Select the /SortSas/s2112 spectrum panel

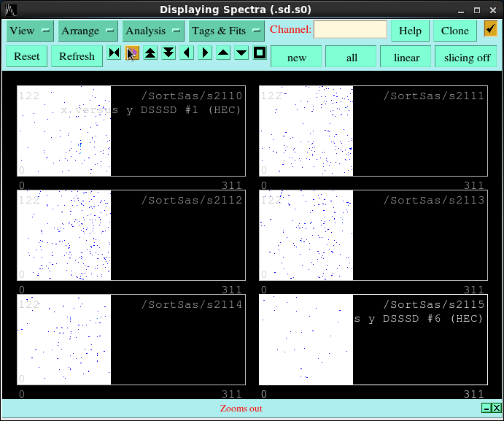(131, 235)
